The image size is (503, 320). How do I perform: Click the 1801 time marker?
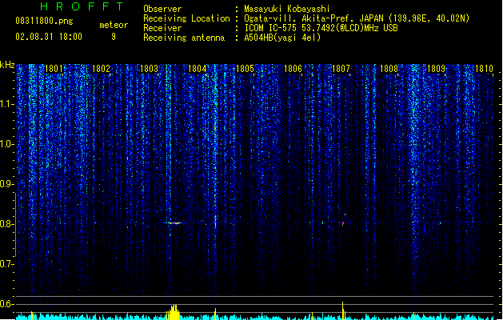click(x=54, y=69)
